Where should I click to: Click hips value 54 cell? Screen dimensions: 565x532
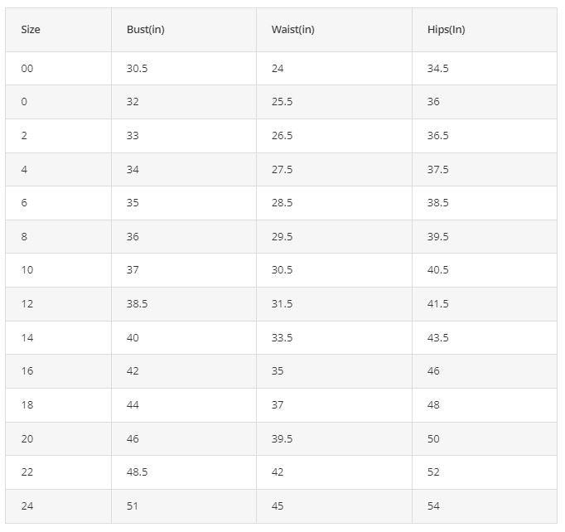coord(485,506)
